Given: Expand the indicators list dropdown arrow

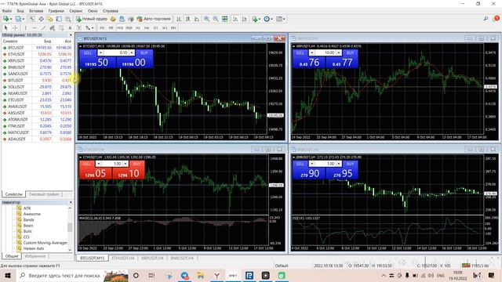Looking at the screenshot, I should click(x=260, y=19).
